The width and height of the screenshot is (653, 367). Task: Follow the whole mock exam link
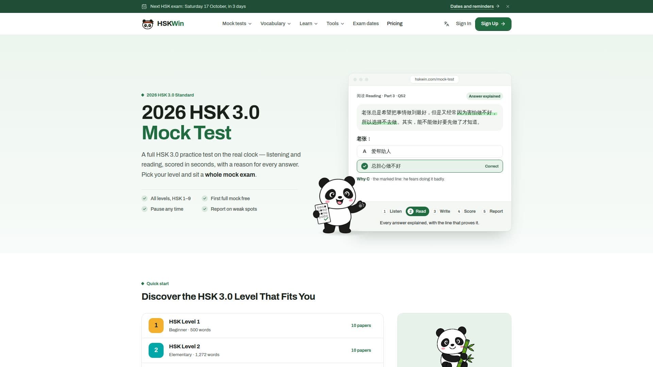click(x=230, y=175)
